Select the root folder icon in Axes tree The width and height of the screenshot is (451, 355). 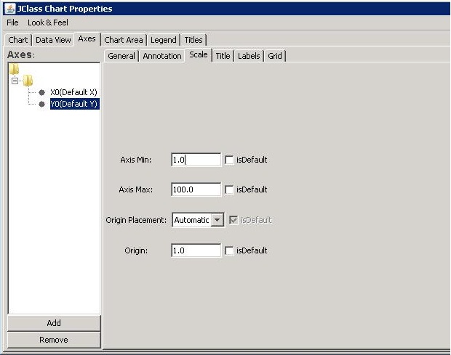pyautogui.click(x=14, y=69)
